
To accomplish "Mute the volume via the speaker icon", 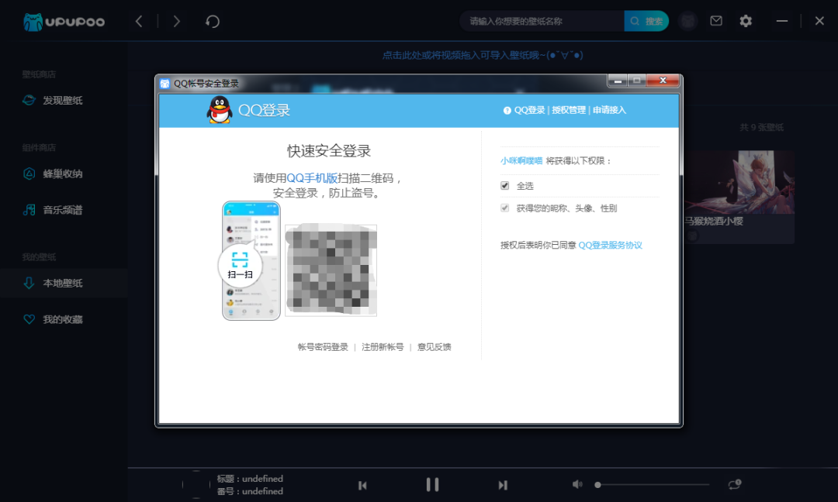I will [577, 483].
